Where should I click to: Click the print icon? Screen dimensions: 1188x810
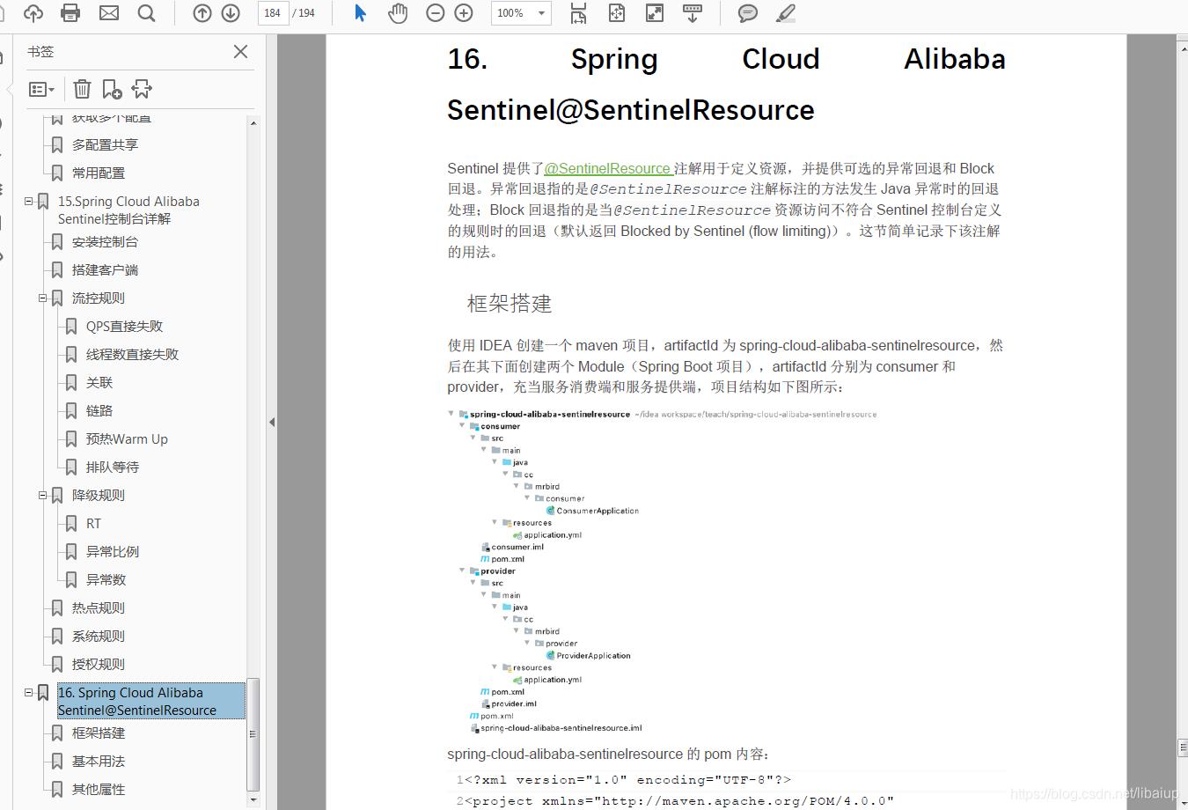coord(70,13)
